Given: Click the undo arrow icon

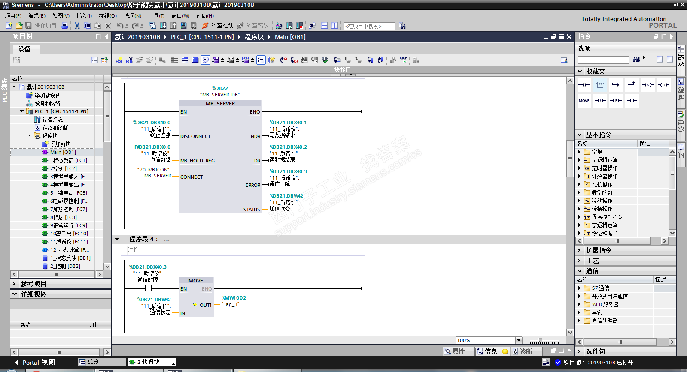Looking at the screenshot, I should 120,26.
